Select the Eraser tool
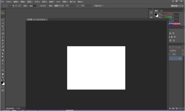The height and width of the screenshot is (111, 185). coord(2,47)
